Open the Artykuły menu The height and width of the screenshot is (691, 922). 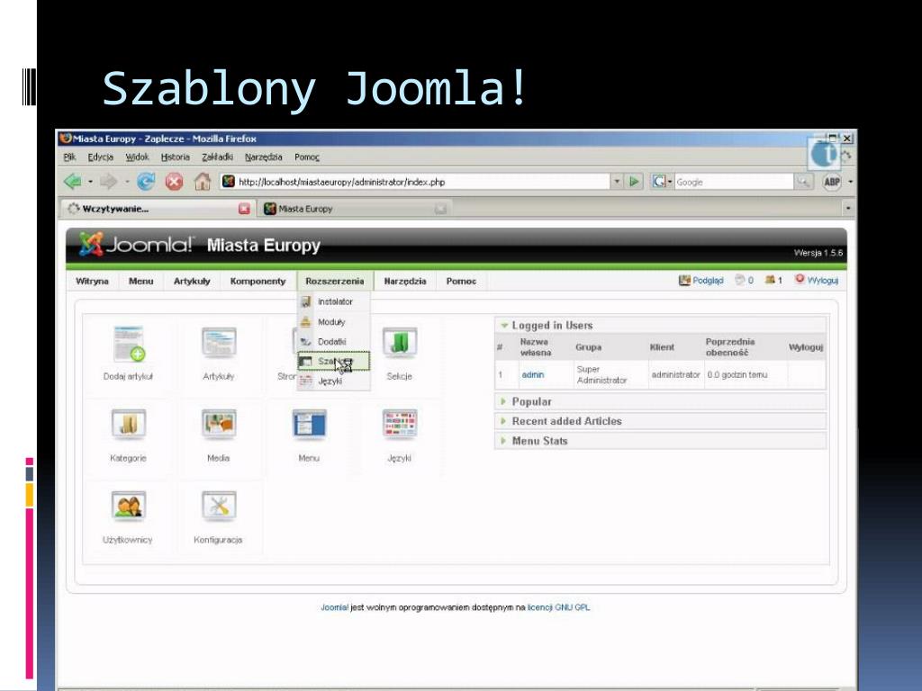(x=192, y=281)
